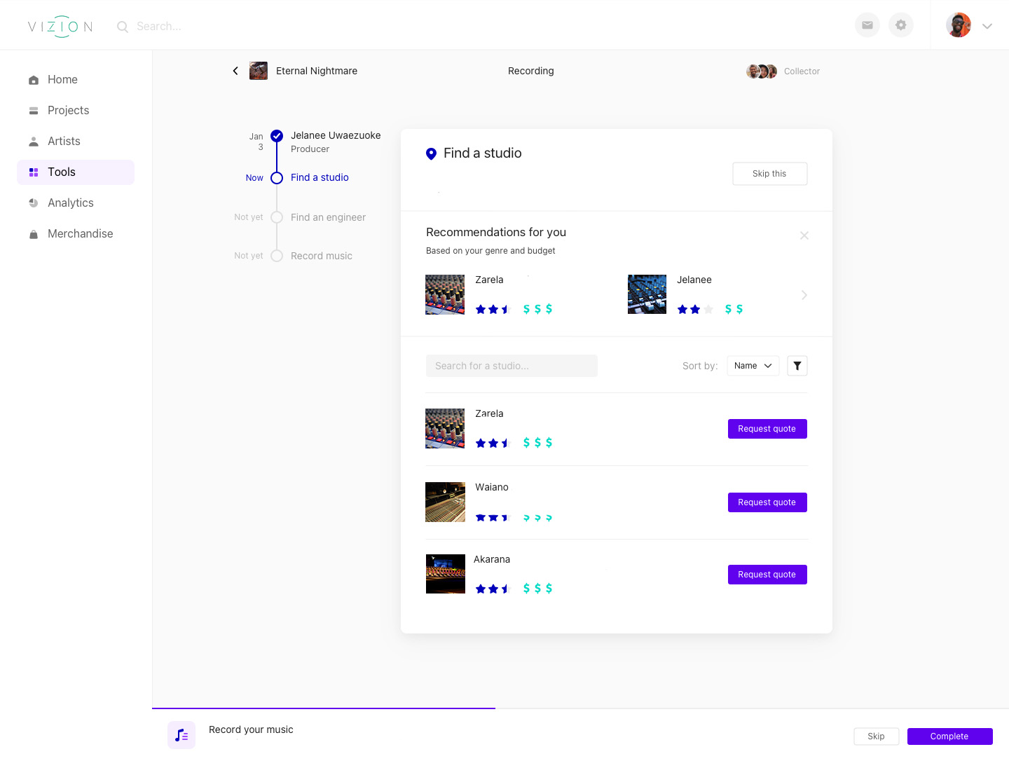
Task: Navigate to Projects in sidebar
Action: click(x=68, y=110)
